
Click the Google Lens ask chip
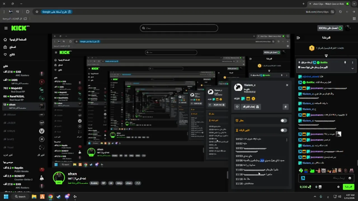[57, 12]
